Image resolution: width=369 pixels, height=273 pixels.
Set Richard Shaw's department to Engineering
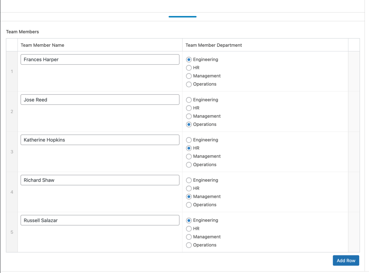tap(189, 180)
